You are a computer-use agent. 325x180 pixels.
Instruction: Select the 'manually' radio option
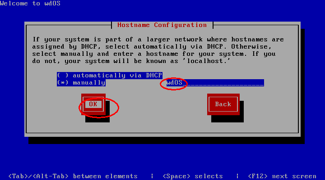(81, 83)
